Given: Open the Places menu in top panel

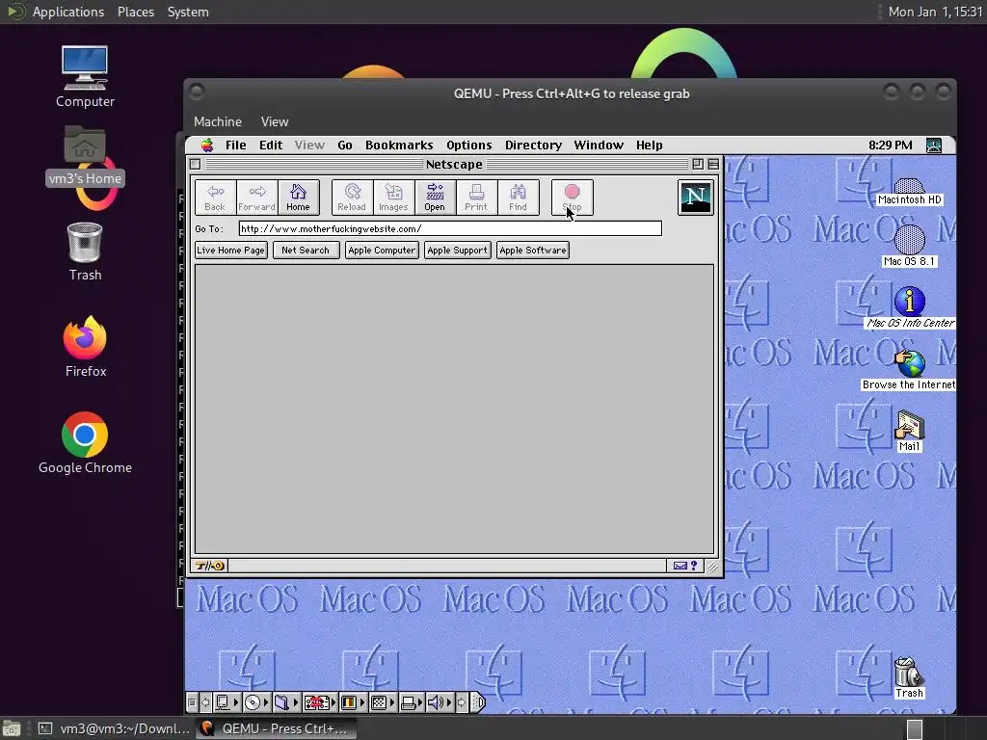Looking at the screenshot, I should pyautogui.click(x=135, y=12).
